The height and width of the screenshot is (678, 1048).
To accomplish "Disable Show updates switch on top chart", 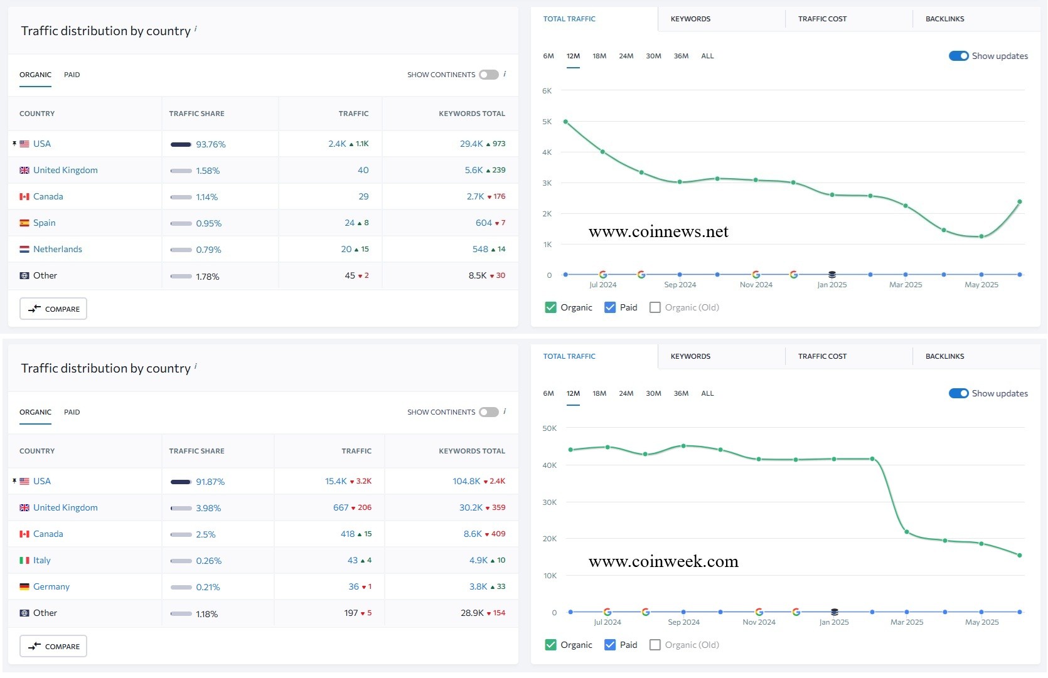I will pos(958,56).
